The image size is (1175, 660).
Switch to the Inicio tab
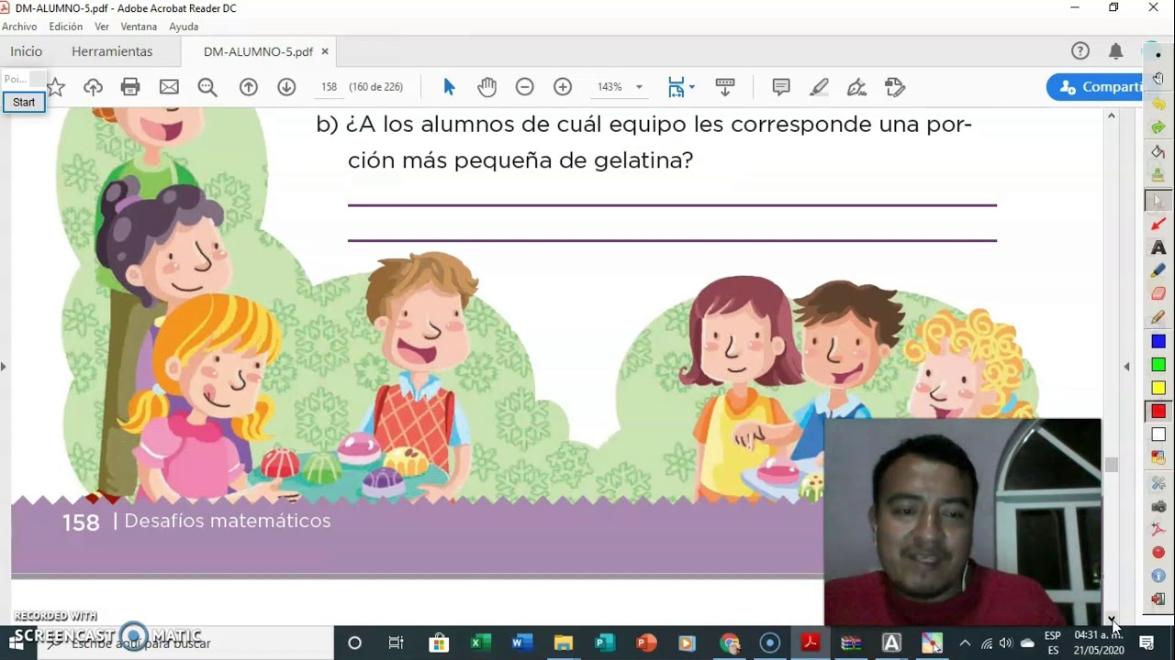click(27, 51)
